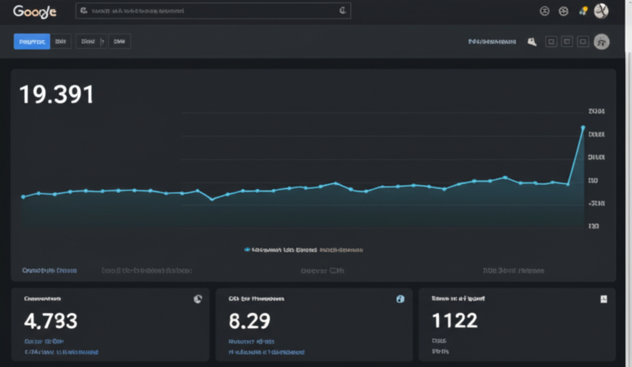The width and height of the screenshot is (632, 367).
Task: Expand the text label left of the tag icon
Action: point(492,42)
